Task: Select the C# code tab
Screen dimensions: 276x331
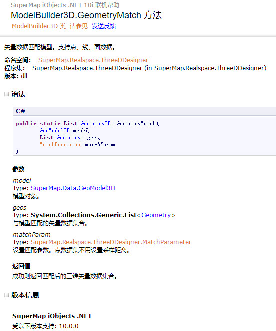Action: coord(20,111)
